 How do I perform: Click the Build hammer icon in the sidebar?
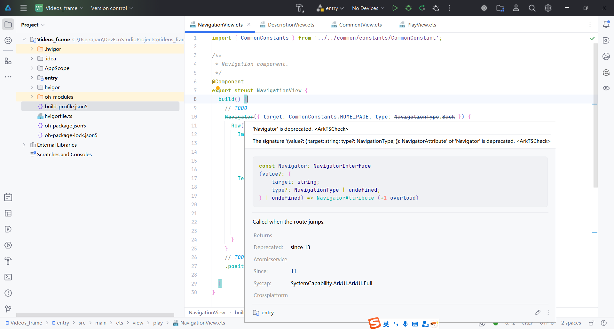pos(8,261)
